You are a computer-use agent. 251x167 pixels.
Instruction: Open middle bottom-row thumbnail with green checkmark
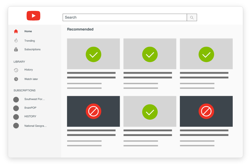150,111
